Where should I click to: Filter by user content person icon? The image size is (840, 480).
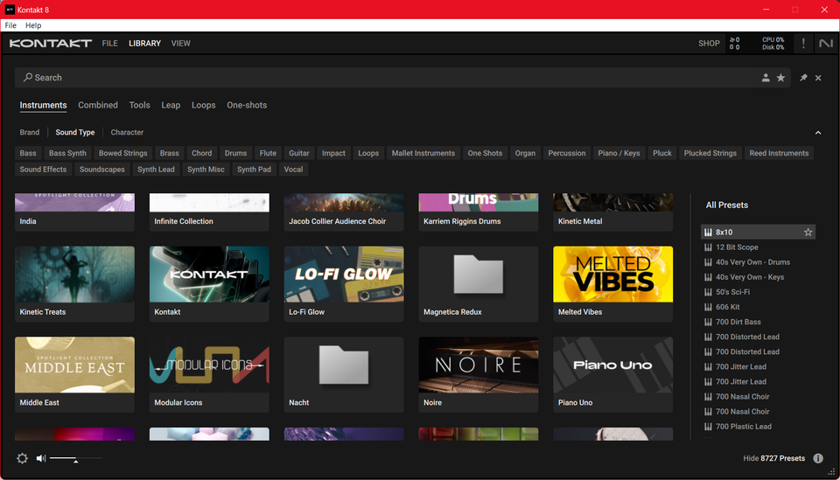pyautogui.click(x=766, y=78)
